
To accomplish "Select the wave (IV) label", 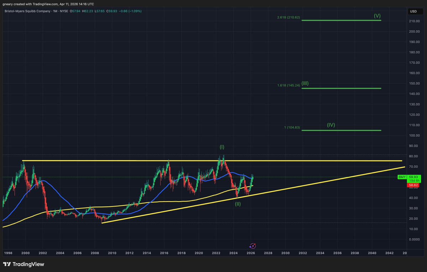I will pyautogui.click(x=331, y=125).
